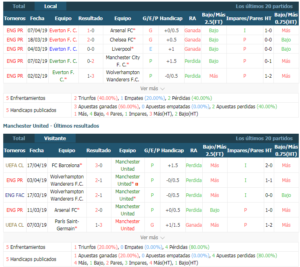Open Los últimos 20 partidos in Everton table
The height and width of the screenshot is (267, 300).
coord(264,6)
